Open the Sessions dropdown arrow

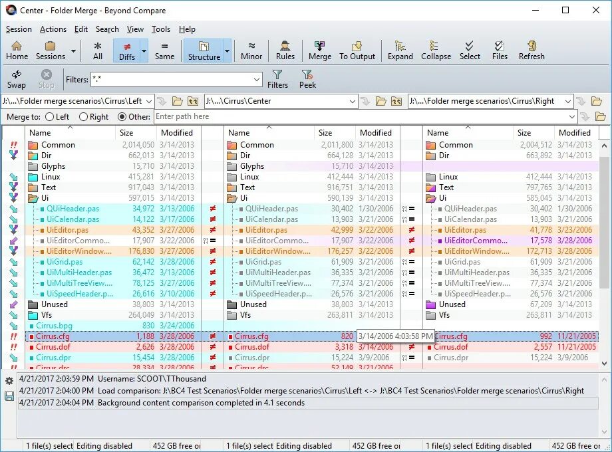point(73,51)
